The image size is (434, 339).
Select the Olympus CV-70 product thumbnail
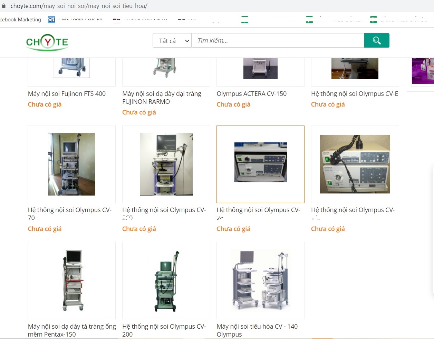pos(72,164)
